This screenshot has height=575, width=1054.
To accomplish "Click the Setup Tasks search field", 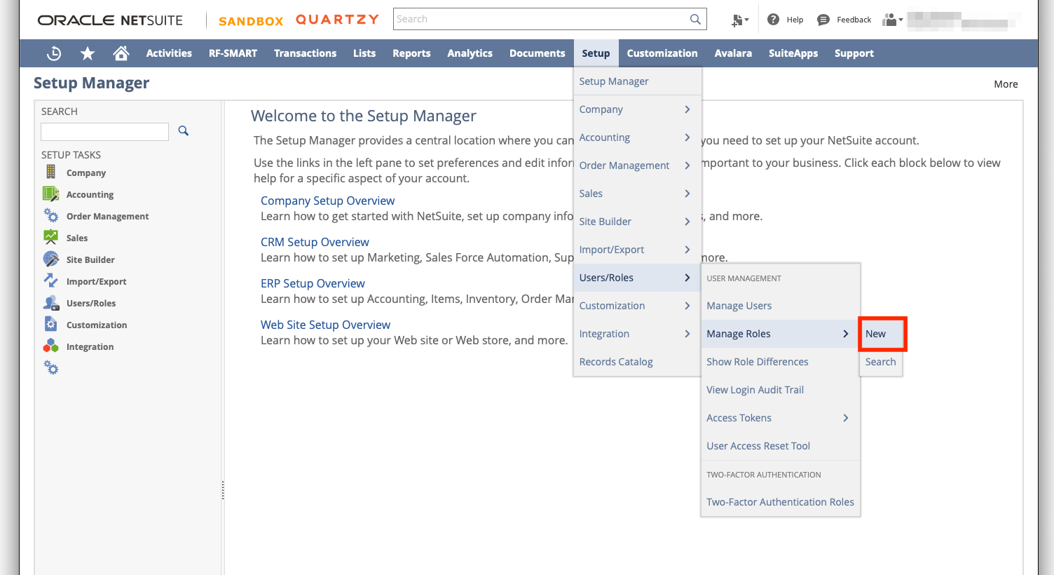I will coord(104,132).
